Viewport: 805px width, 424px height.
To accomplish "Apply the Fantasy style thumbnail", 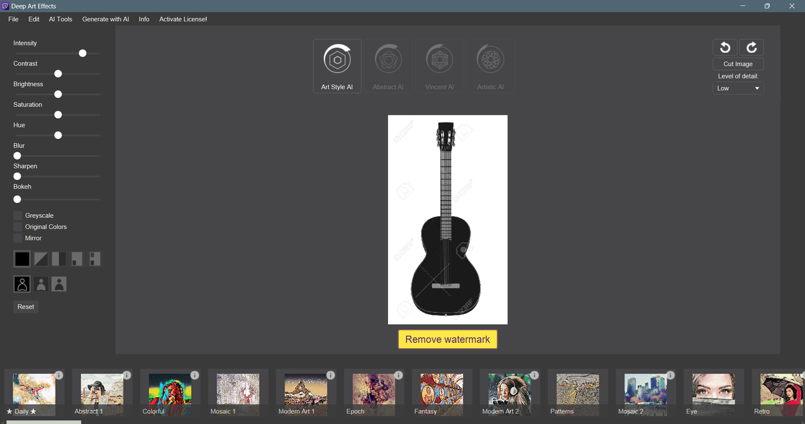I will [x=441, y=393].
